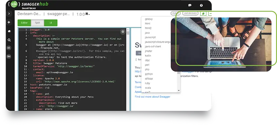Switch to Split view
The height and width of the screenshot is (125, 277).
coord(37,23)
